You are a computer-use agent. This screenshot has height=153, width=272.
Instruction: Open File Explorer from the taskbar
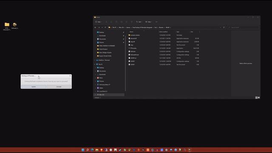pyautogui.click(x=97, y=150)
